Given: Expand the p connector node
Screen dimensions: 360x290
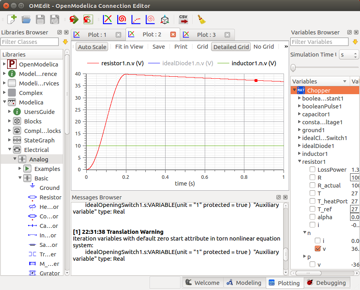Looking at the screenshot, I should click(x=305, y=256).
